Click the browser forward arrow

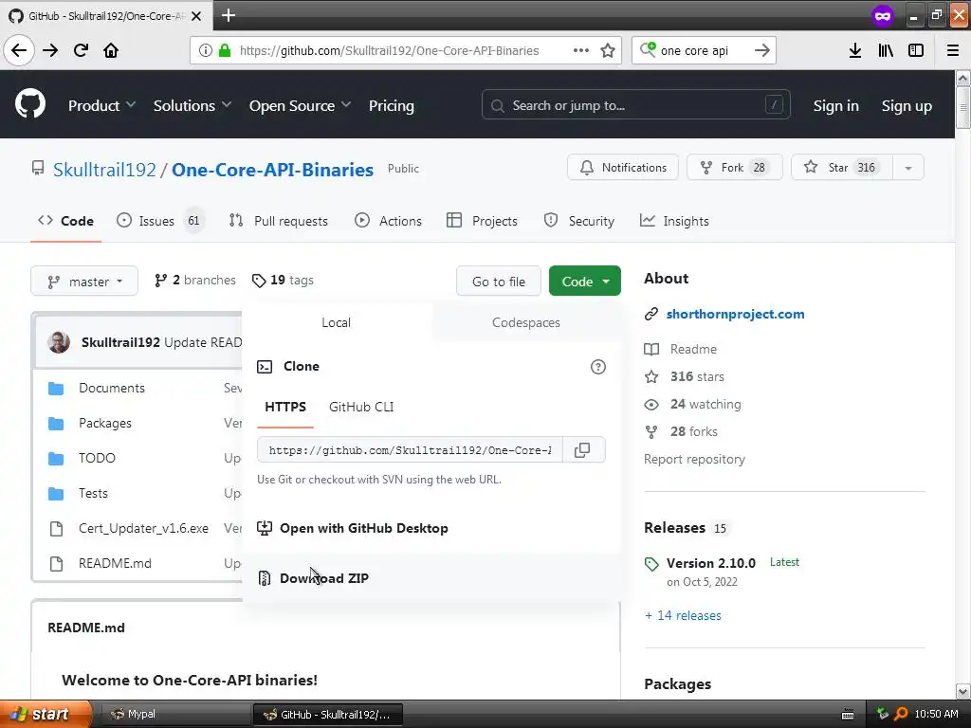(x=50, y=50)
